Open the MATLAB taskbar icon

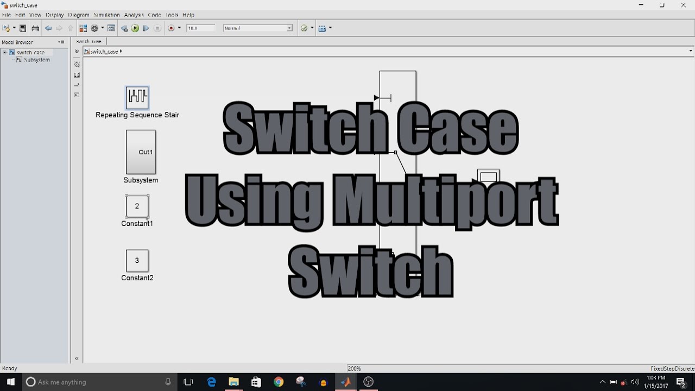click(x=346, y=382)
